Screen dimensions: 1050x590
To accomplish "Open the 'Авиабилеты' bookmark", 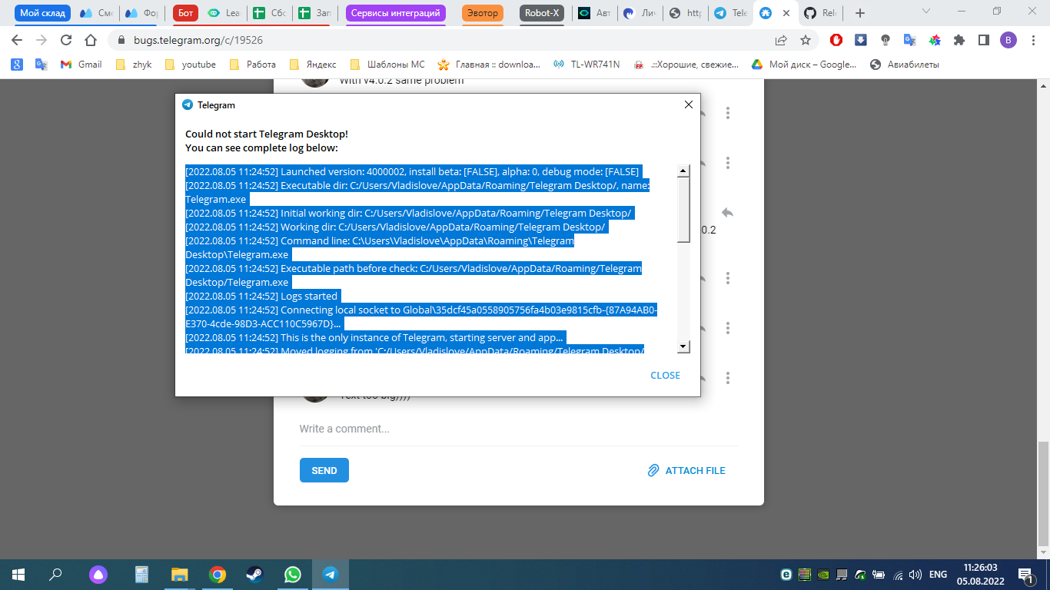I will [905, 65].
